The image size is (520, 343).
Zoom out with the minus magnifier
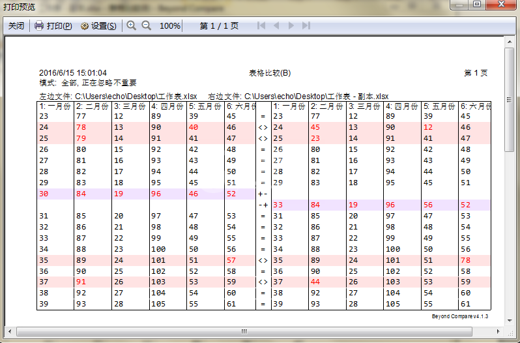pos(146,25)
